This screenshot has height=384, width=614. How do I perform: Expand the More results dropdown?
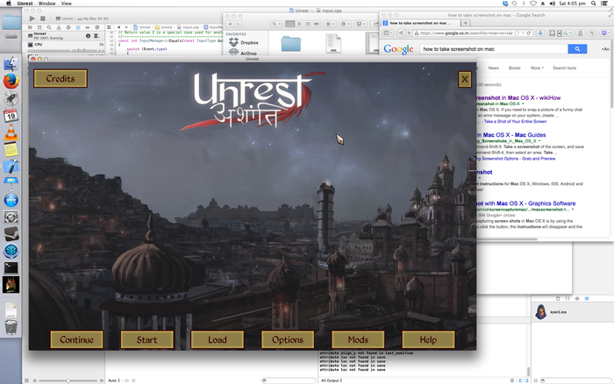[537, 68]
